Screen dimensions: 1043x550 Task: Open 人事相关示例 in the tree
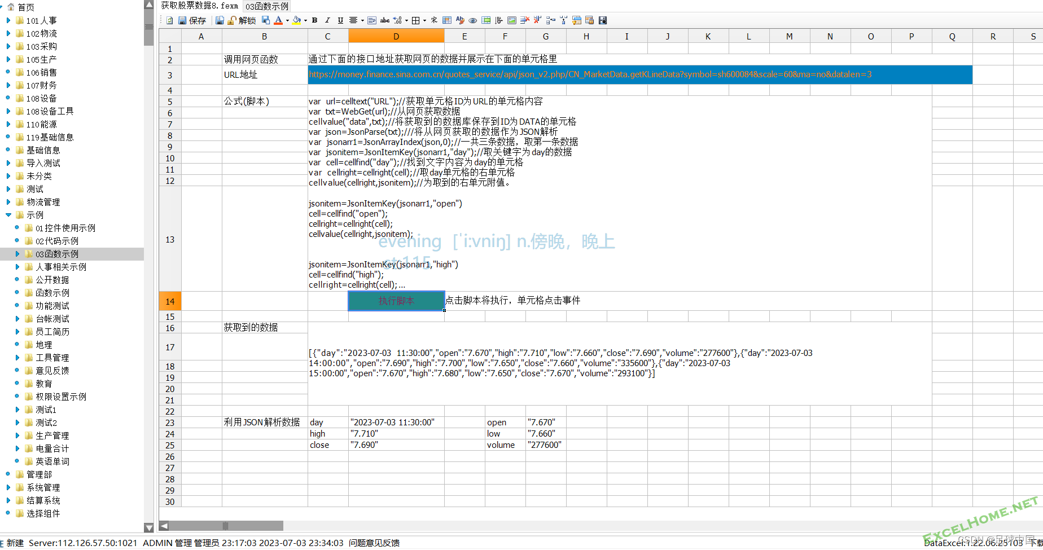tap(61, 267)
